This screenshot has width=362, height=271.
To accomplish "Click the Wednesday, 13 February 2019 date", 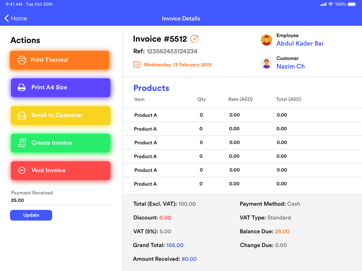I will (x=178, y=65).
